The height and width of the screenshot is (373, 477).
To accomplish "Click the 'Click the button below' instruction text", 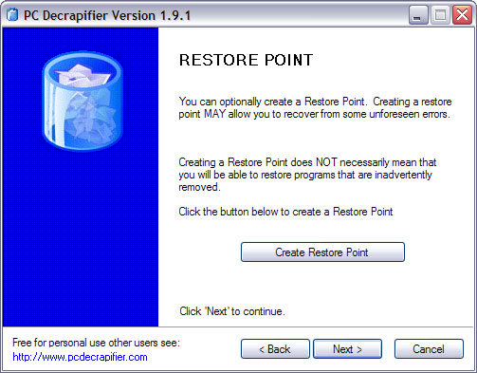I will coord(285,212).
